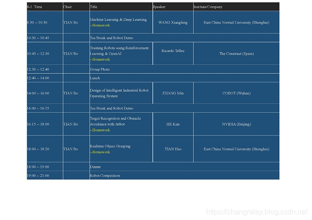Select speaker 'TIAN Hao'
The image size is (312, 220).
[173, 149]
